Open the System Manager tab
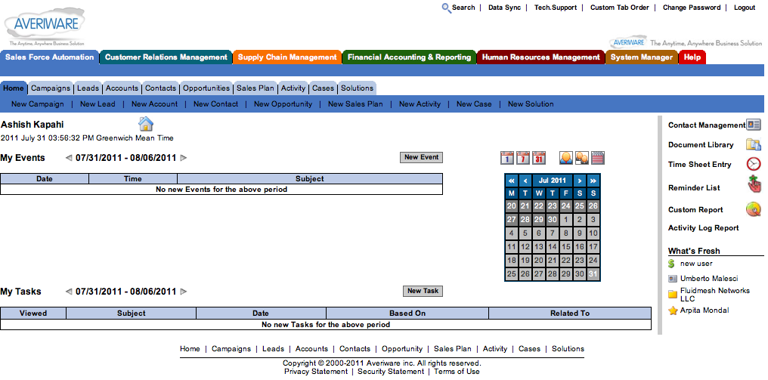The image size is (768, 380). click(642, 57)
